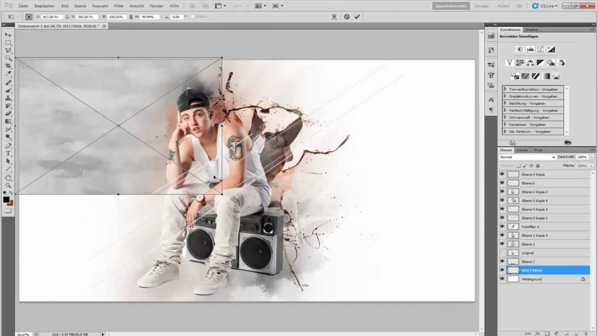The height and width of the screenshot is (336, 598).
Task: Open the CS Live dropdown
Action: click(545, 6)
